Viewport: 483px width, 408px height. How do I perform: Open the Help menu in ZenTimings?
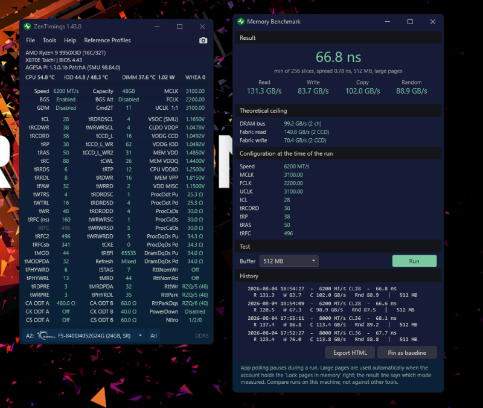click(70, 40)
